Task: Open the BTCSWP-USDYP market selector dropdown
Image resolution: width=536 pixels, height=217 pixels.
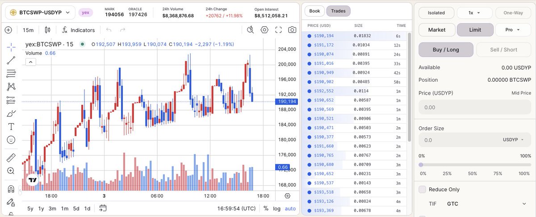Action: [40, 13]
